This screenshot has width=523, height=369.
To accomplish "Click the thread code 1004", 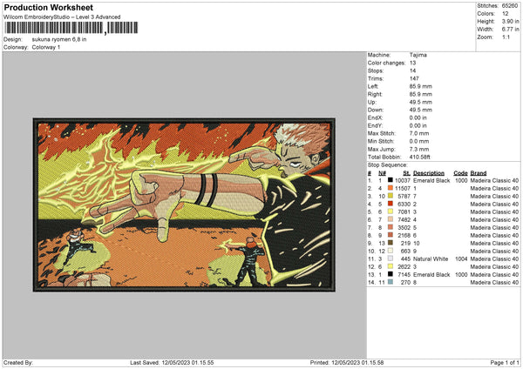I will tap(461, 258).
